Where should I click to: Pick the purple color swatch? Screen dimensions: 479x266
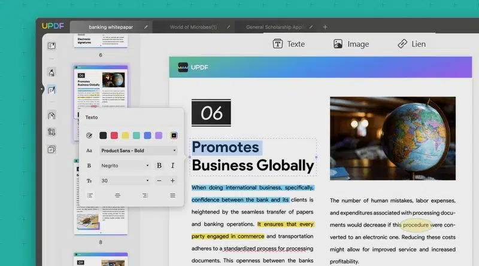tap(159, 136)
